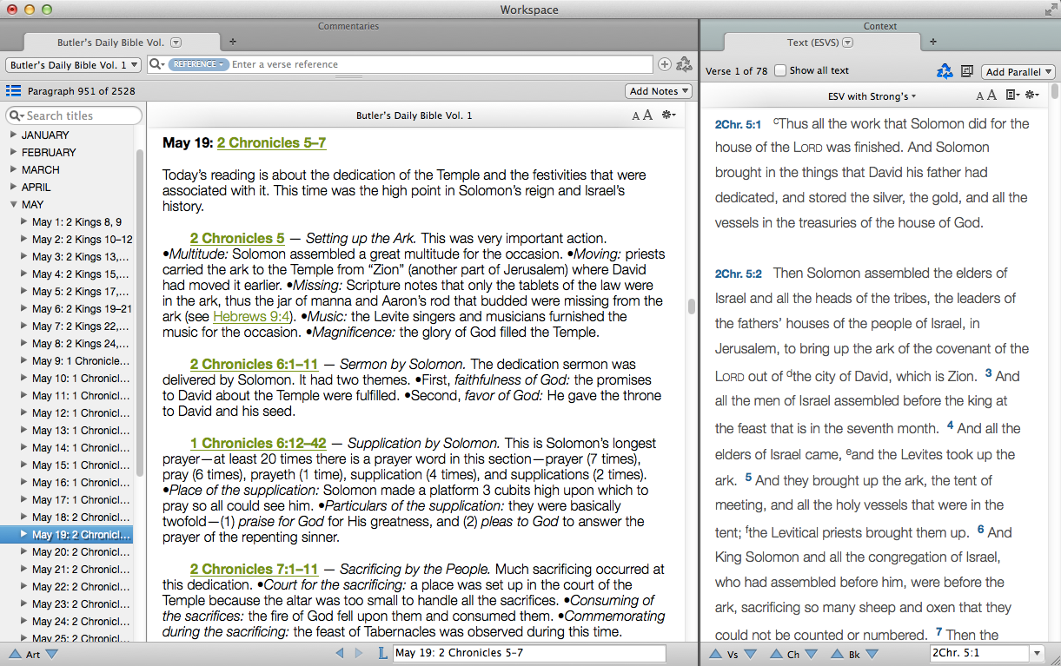This screenshot has width=1061, height=666.
Task: Click the ESV text pane scrollbar thumb
Action: coord(1054,90)
